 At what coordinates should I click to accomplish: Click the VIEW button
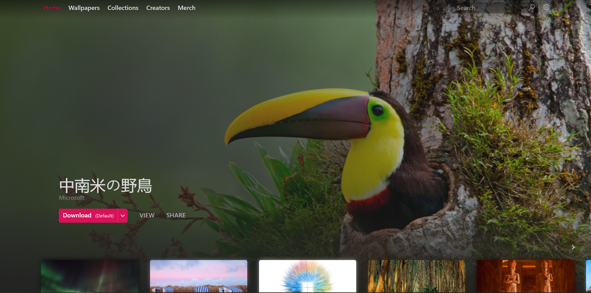pos(147,215)
